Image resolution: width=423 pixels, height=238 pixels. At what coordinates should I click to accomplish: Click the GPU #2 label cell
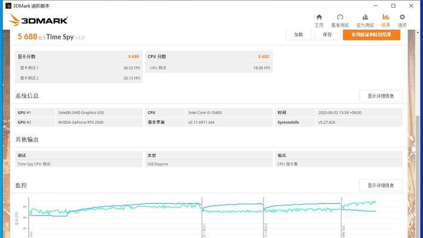click(x=35, y=123)
